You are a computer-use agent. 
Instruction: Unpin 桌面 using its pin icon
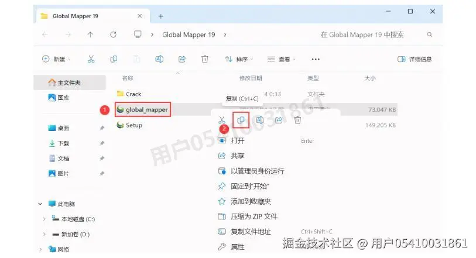(x=102, y=128)
